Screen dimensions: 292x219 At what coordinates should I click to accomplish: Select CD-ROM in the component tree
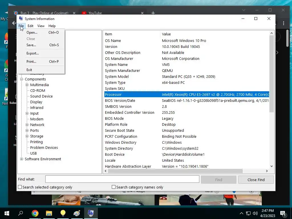[x=38, y=90]
